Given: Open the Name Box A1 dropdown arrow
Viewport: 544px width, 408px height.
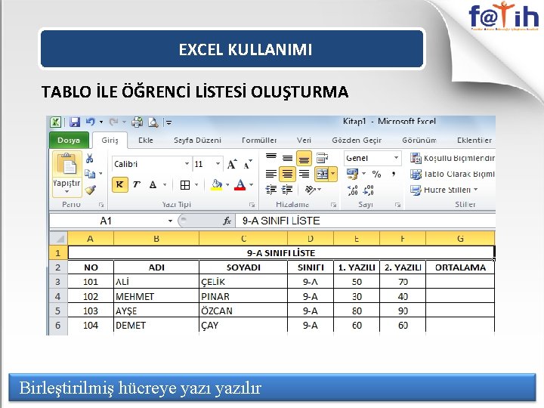Looking at the screenshot, I should coord(170,221).
